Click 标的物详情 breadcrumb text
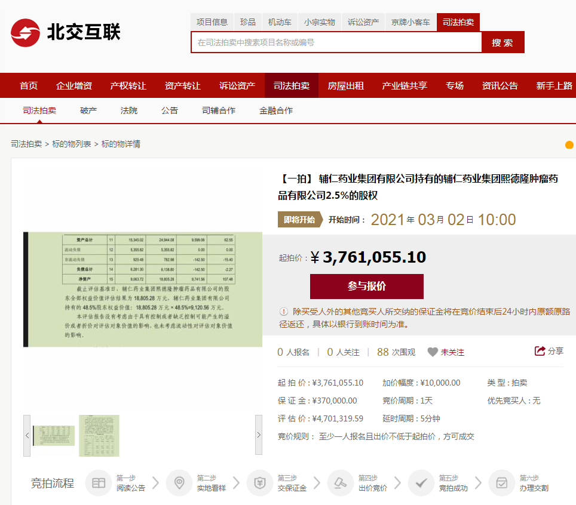The width and height of the screenshot is (576, 505). [x=121, y=144]
